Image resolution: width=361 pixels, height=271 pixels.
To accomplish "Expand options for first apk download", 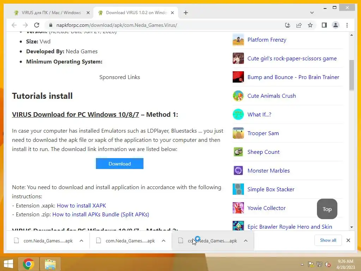I will (x=81, y=241).
